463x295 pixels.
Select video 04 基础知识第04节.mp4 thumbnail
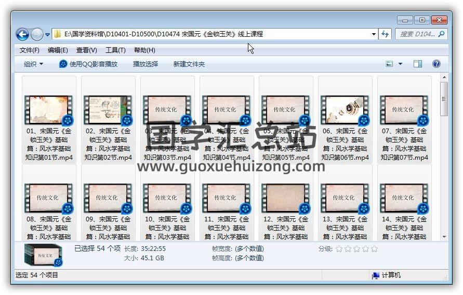click(x=227, y=109)
